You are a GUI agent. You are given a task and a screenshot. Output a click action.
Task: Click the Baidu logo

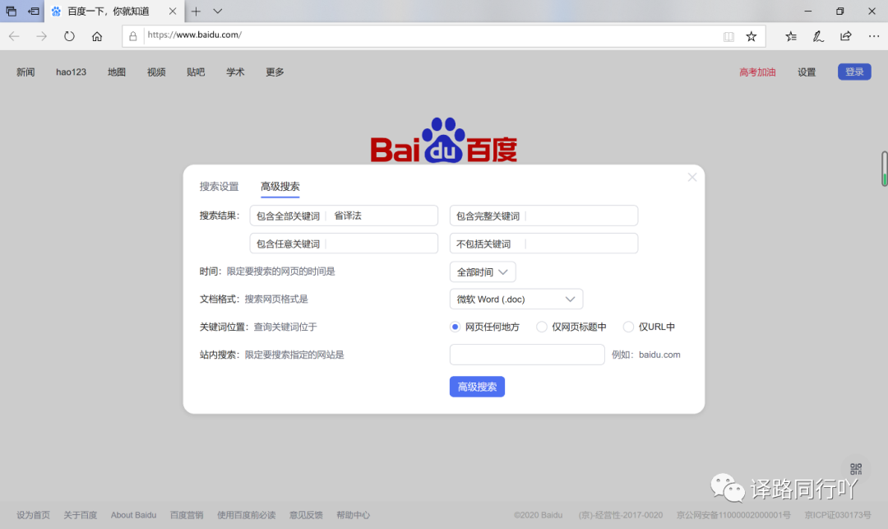tap(443, 140)
